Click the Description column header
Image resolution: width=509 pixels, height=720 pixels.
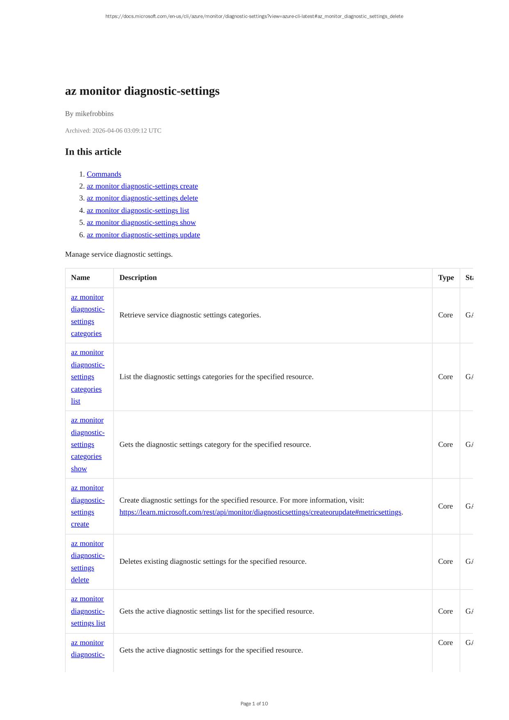tap(138, 278)
